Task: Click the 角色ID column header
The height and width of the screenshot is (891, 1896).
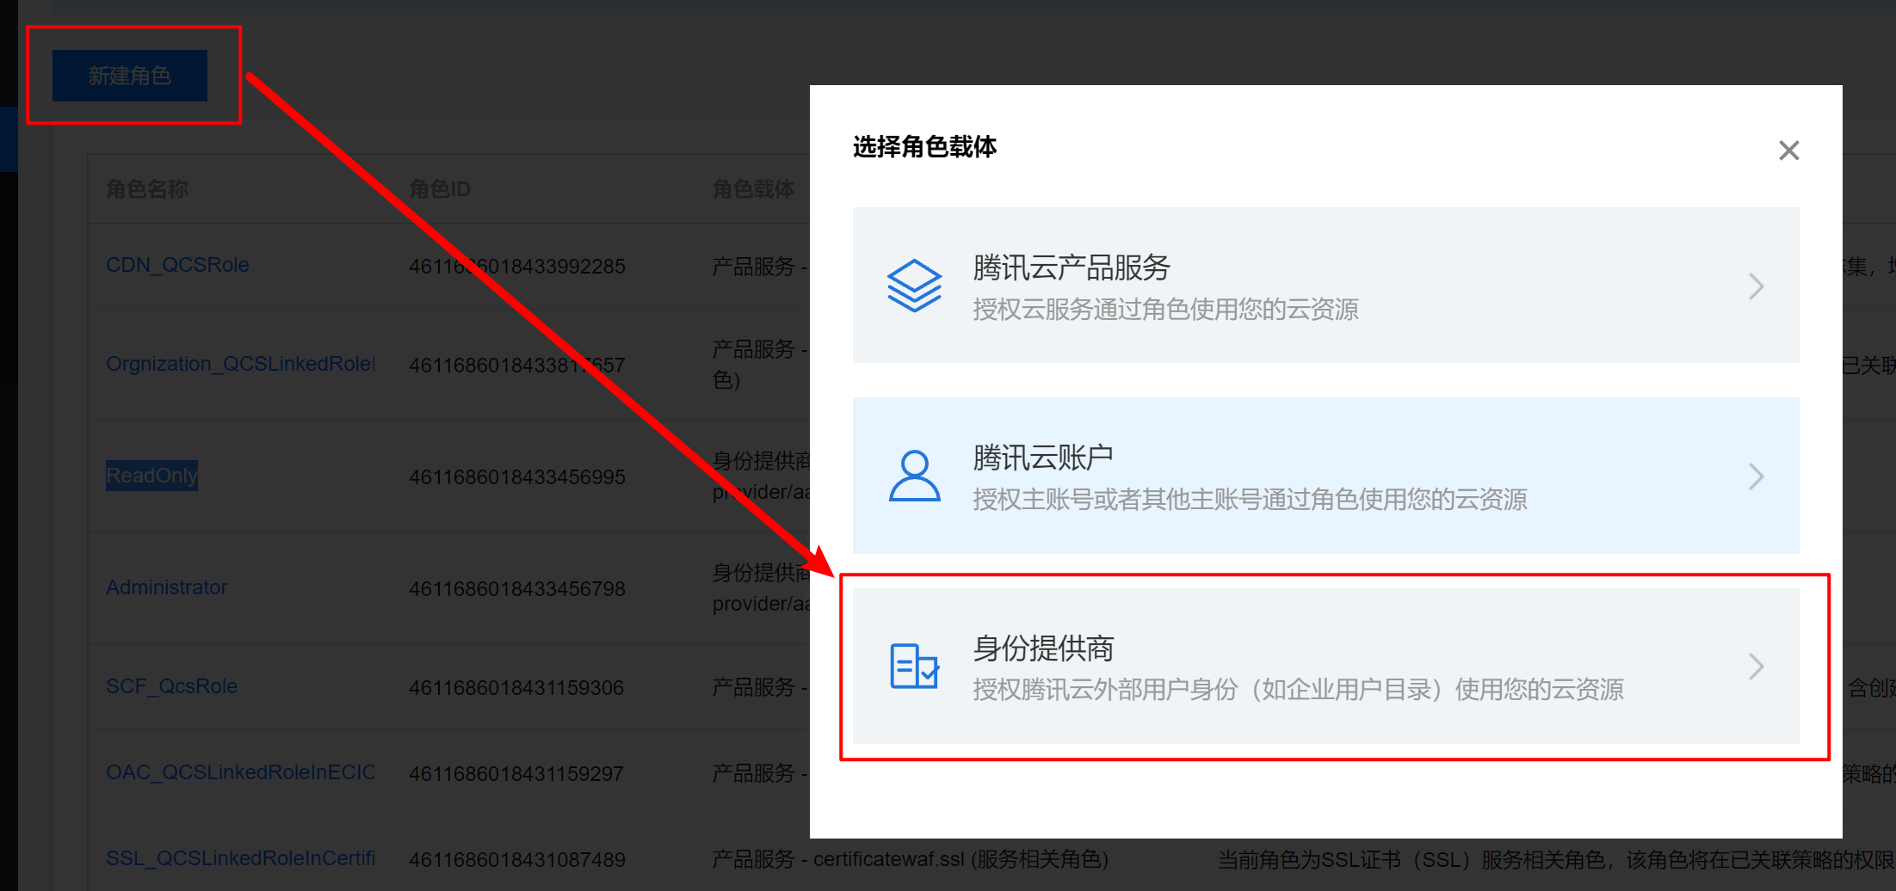Action: (440, 189)
